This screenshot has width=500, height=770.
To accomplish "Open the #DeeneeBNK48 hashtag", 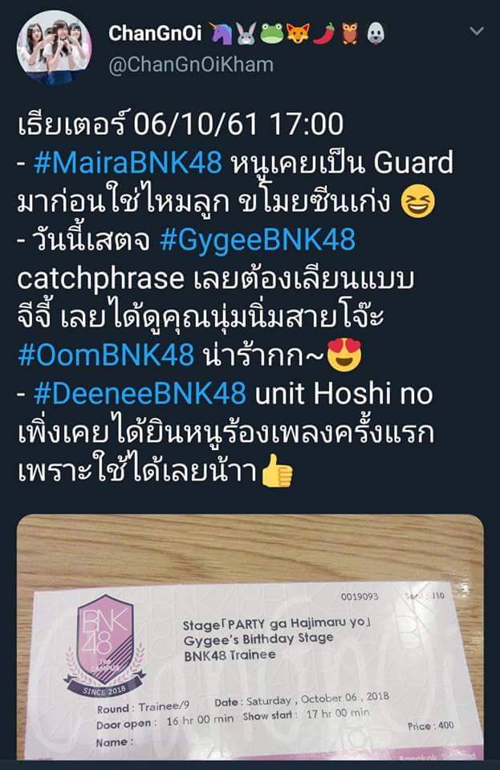I will tap(140, 394).
